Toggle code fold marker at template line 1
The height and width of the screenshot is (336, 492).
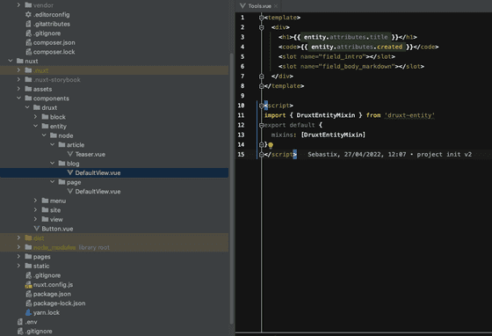click(x=262, y=18)
